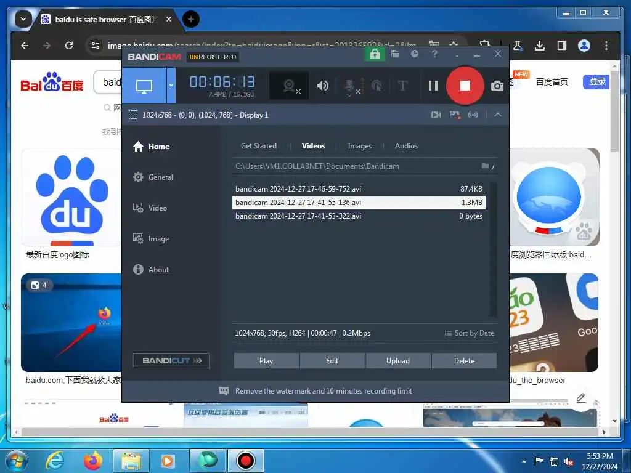
Task: Open Windows Start menu
Action: (16, 461)
